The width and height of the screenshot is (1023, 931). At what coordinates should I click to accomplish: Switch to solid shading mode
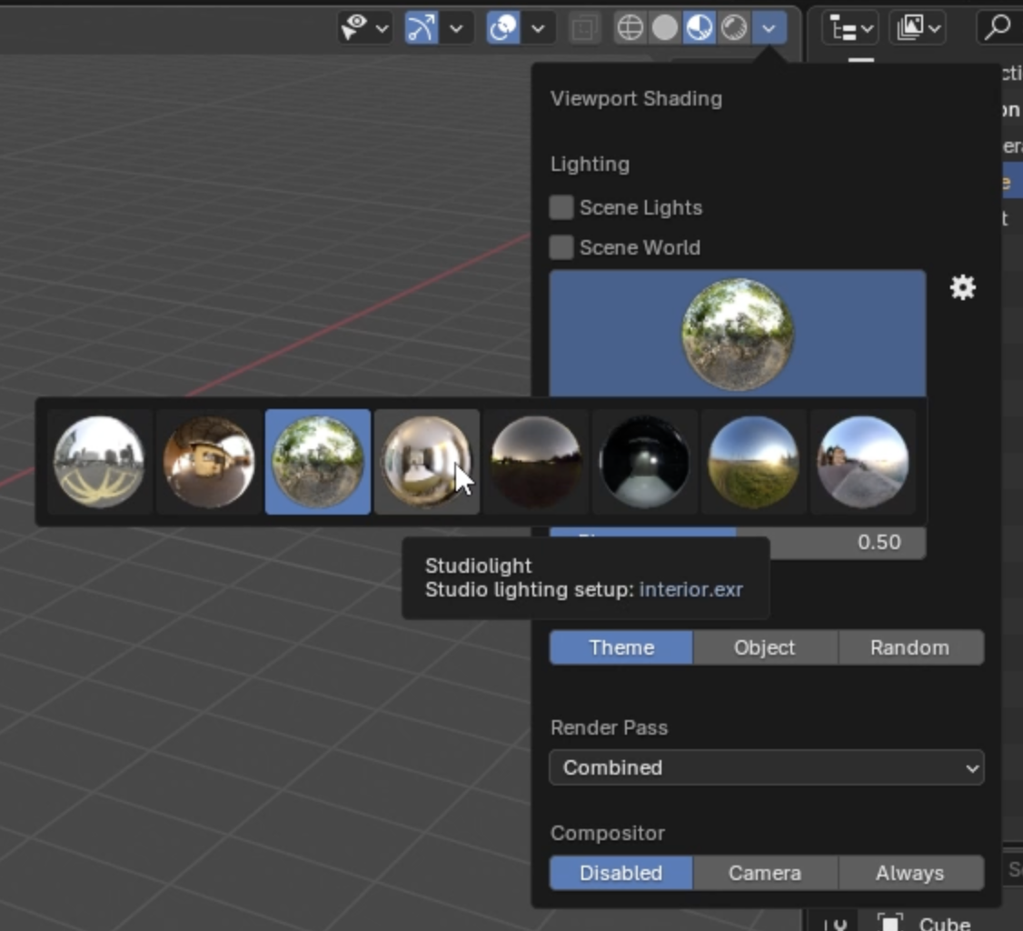click(x=665, y=28)
